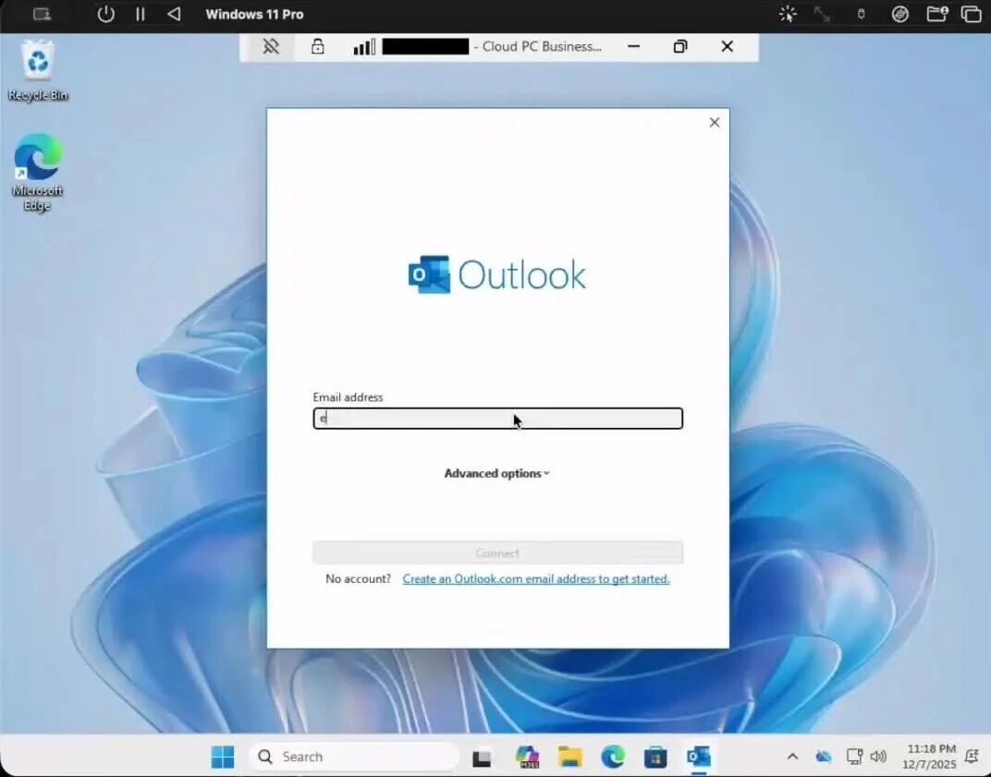Click the disc icon in VM toolbar
The image size is (991, 777).
pos(900,14)
